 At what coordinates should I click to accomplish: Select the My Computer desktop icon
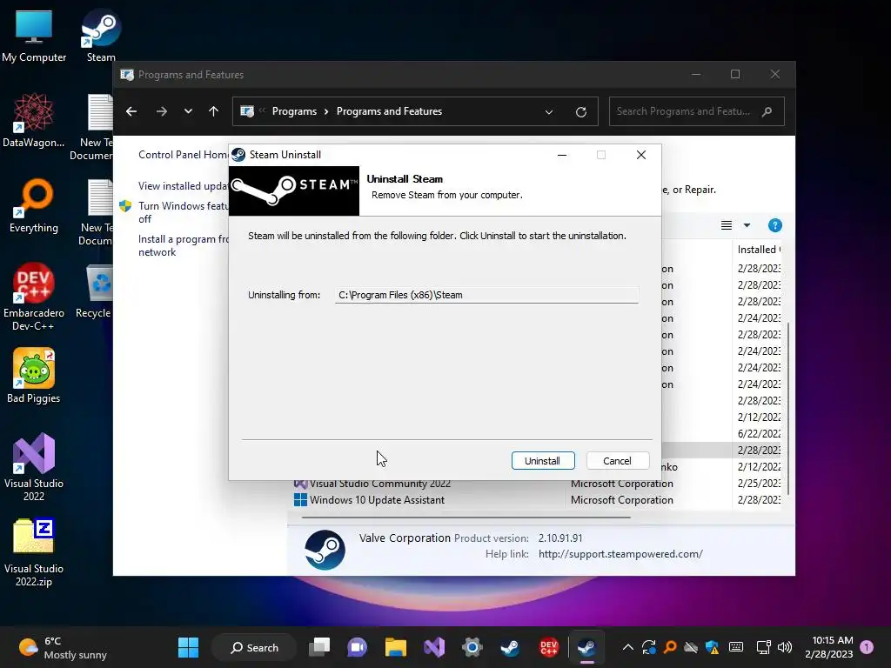pos(34,35)
